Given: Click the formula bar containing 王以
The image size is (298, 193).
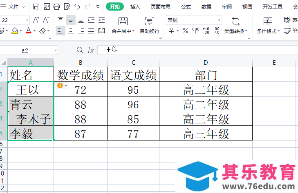Looking at the screenshot, I should coord(198,50).
